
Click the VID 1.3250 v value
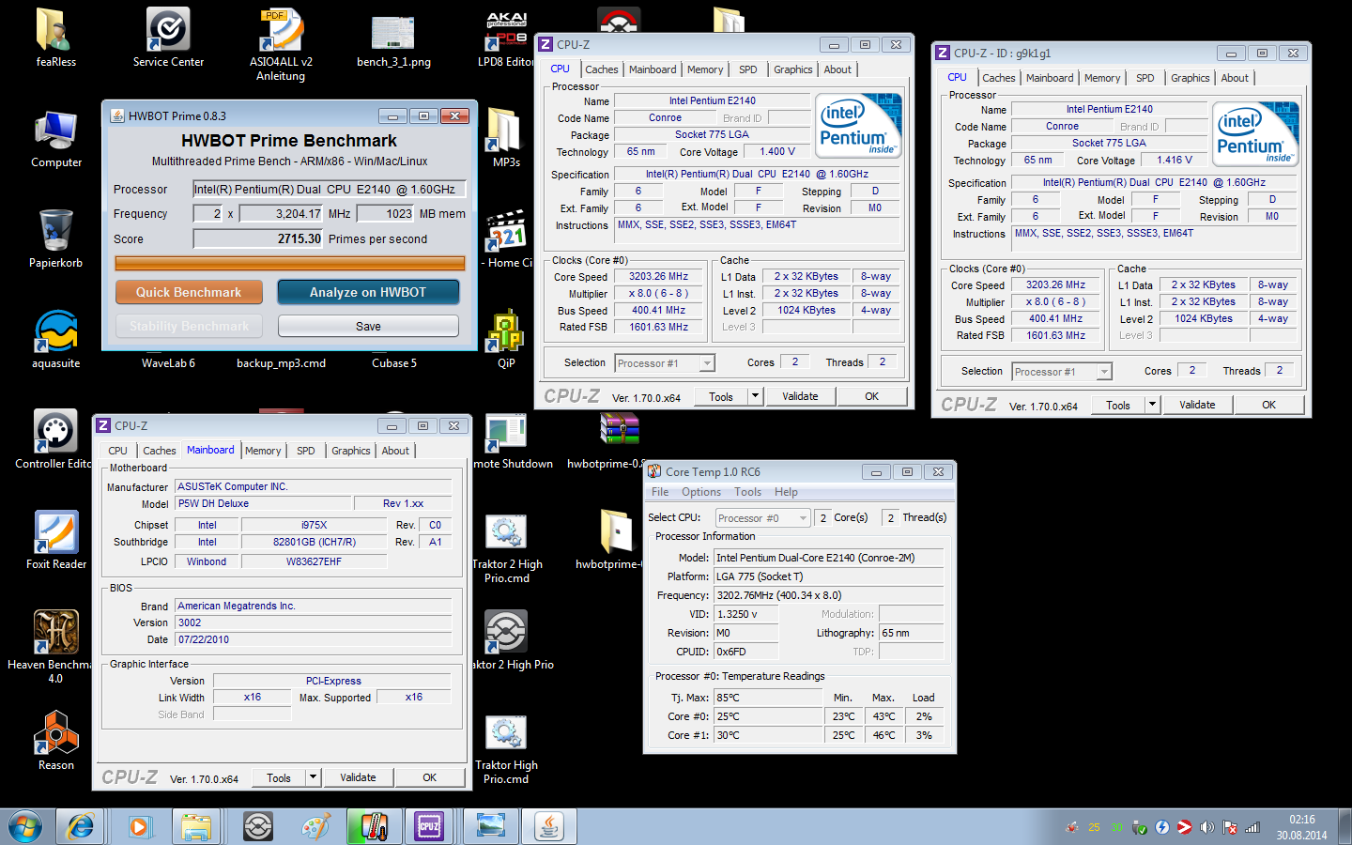coord(745,614)
